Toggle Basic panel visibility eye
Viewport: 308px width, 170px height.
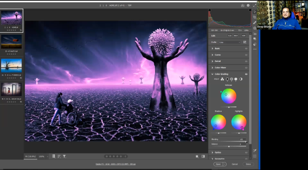[x=246, y=49]
